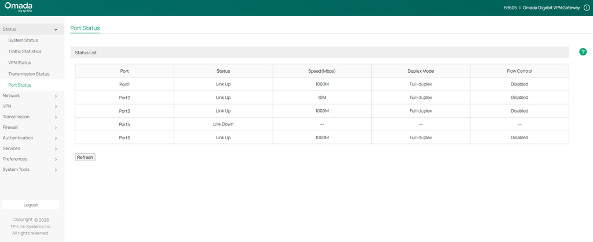Click the Speed(Mbps) column header
The width and height of the screenshot is (593, 242).
point(322,71)
